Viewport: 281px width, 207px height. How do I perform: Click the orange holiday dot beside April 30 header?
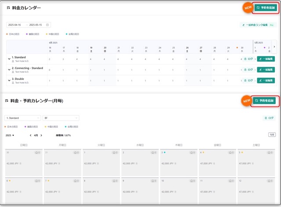(237, 48)
